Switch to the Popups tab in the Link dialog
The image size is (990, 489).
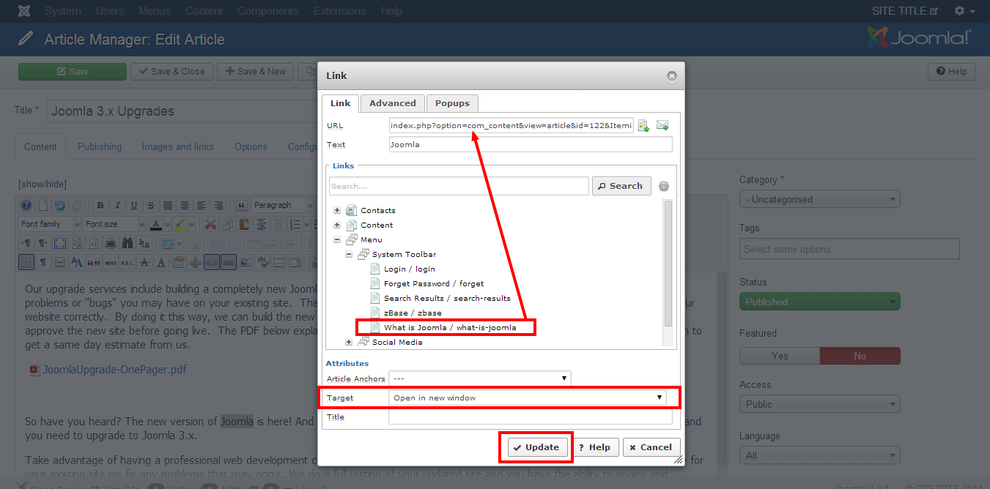click(452, 103)
